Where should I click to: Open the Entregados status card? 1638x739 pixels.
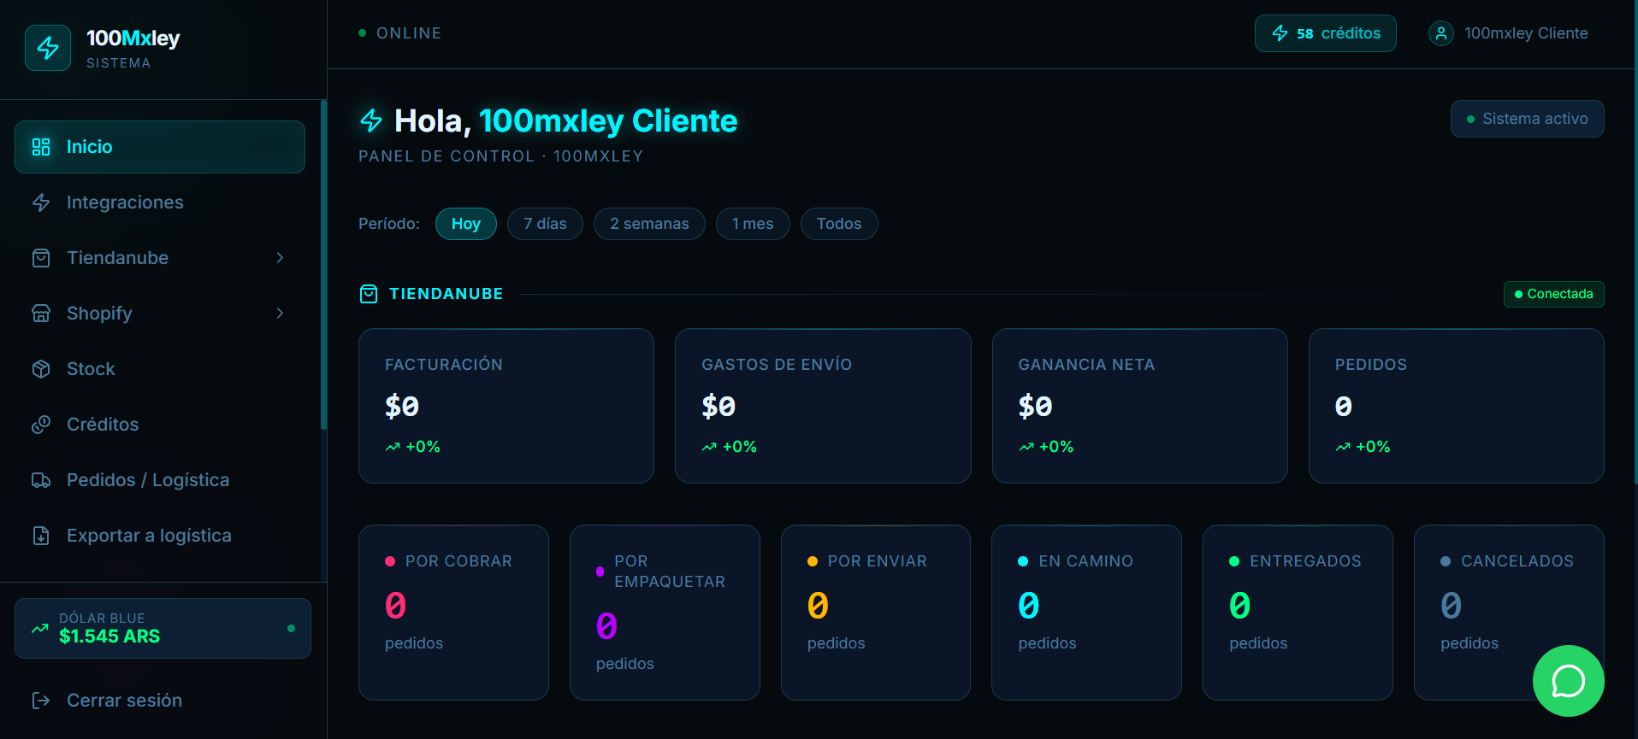point(1298,613)
